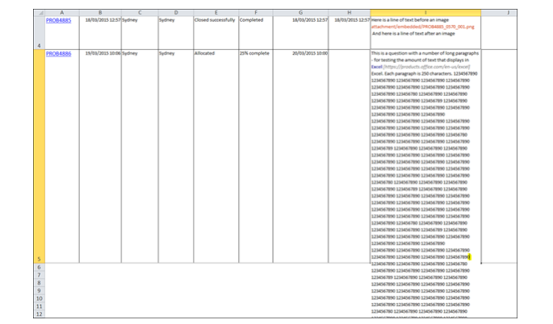
Task: Select row 7 header
Action: [x=40, y=275]
